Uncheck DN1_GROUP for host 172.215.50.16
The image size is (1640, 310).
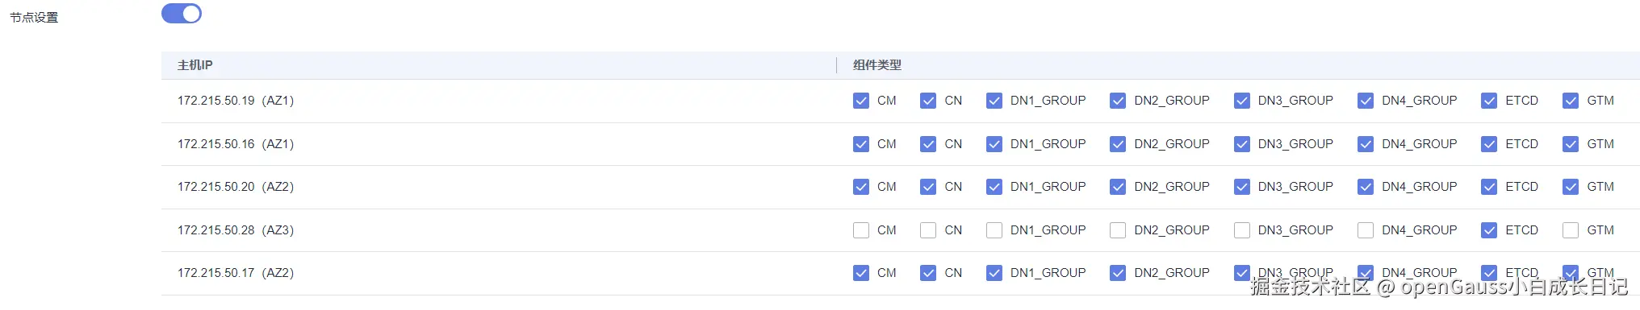pyautogui.click(x=994, y=144)
